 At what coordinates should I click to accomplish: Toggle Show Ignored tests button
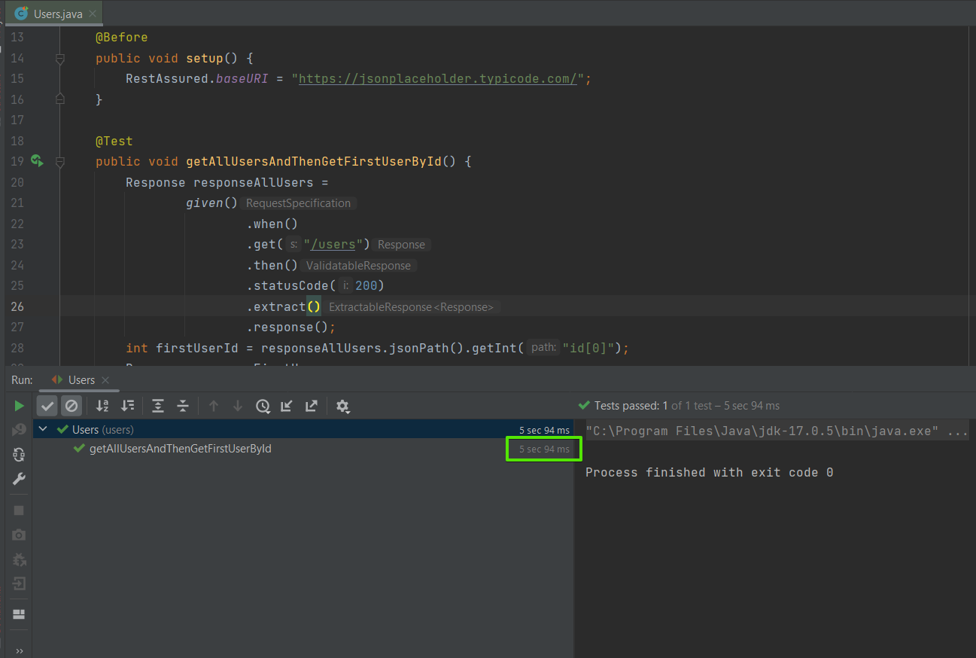point(71,406)
